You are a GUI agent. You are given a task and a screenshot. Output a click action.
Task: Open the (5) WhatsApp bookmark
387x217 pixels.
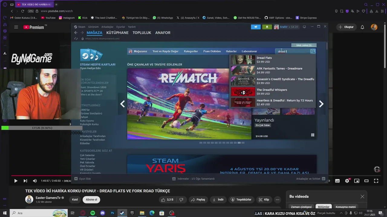click(x=163, y=18)
